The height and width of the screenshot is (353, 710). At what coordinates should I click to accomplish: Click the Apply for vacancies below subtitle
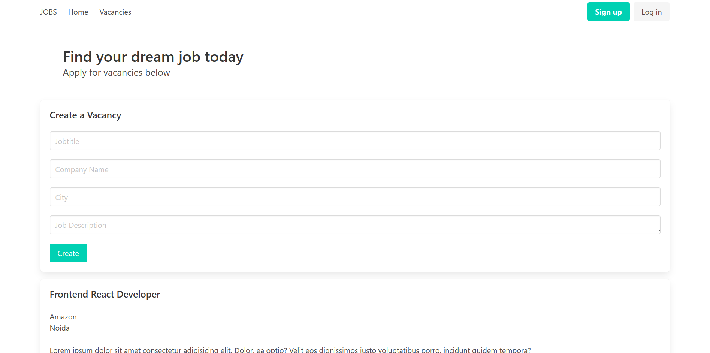(x=116, y=72)
